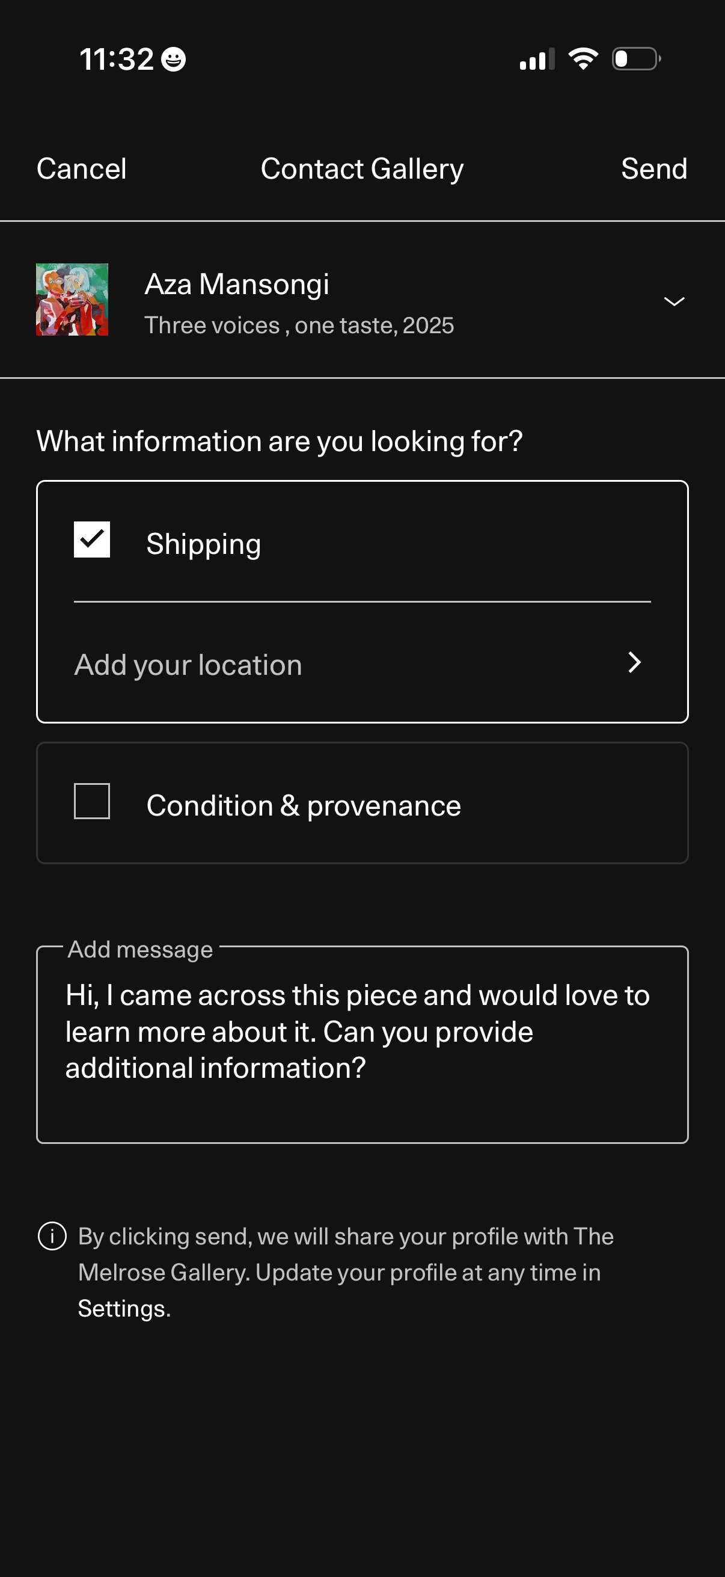The width and height of the screenshot is (725, 1577).
Task: Tap the smiley face status icon
Action: pyautogui.click(x=174, y=60)
